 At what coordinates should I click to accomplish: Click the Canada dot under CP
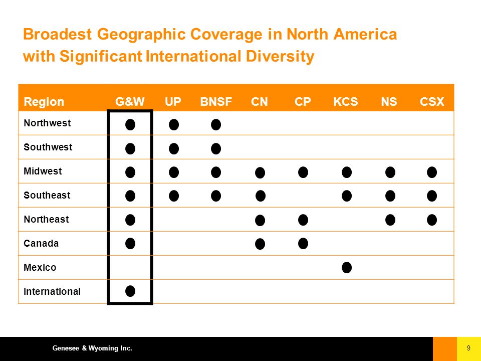(x=303, y=244)
